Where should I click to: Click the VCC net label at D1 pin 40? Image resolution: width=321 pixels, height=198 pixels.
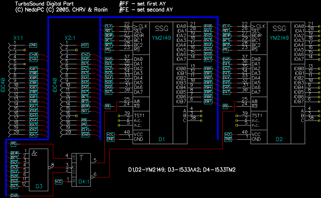[110, 135]
